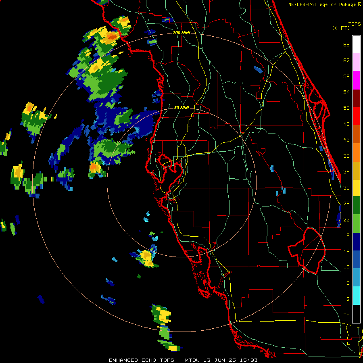Screen dimensions: 363x363
Task: Click the 30 legend value
Action: click(x=346, y=188)
